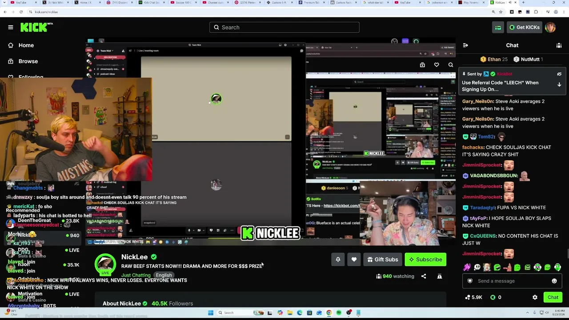
Task: Click the 940 watching viewer count
Action: 395,276
